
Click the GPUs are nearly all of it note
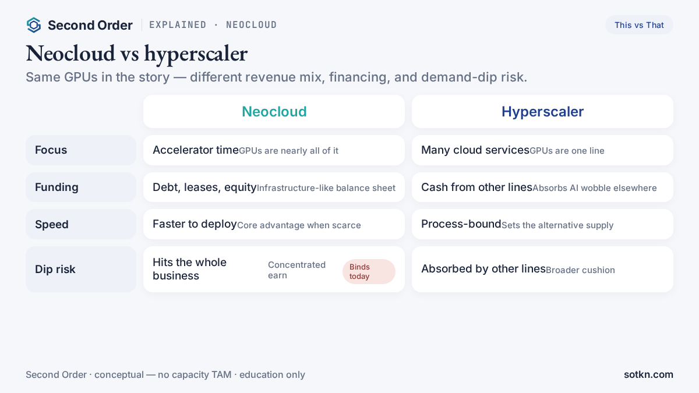pos(288,151)
